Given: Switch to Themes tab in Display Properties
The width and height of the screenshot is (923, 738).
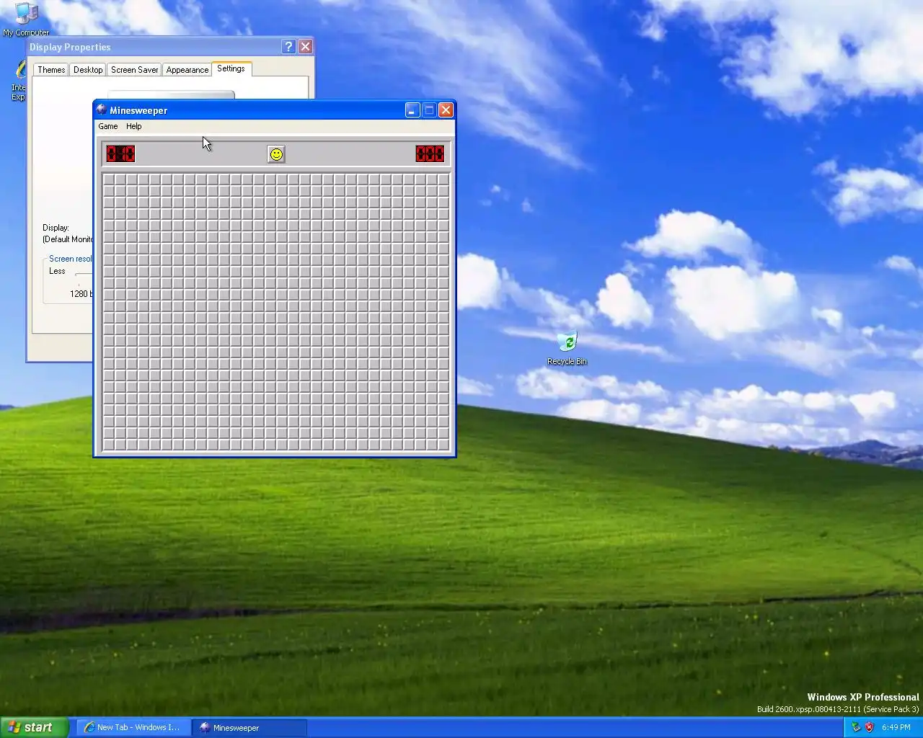Looking at the screenshot, I should (51, 70).
